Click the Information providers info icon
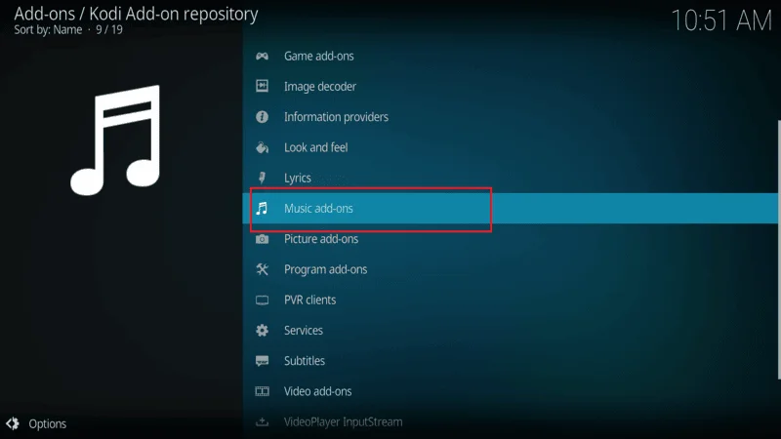This screenshot has width=781, height=439. click(x=262, y=117)
